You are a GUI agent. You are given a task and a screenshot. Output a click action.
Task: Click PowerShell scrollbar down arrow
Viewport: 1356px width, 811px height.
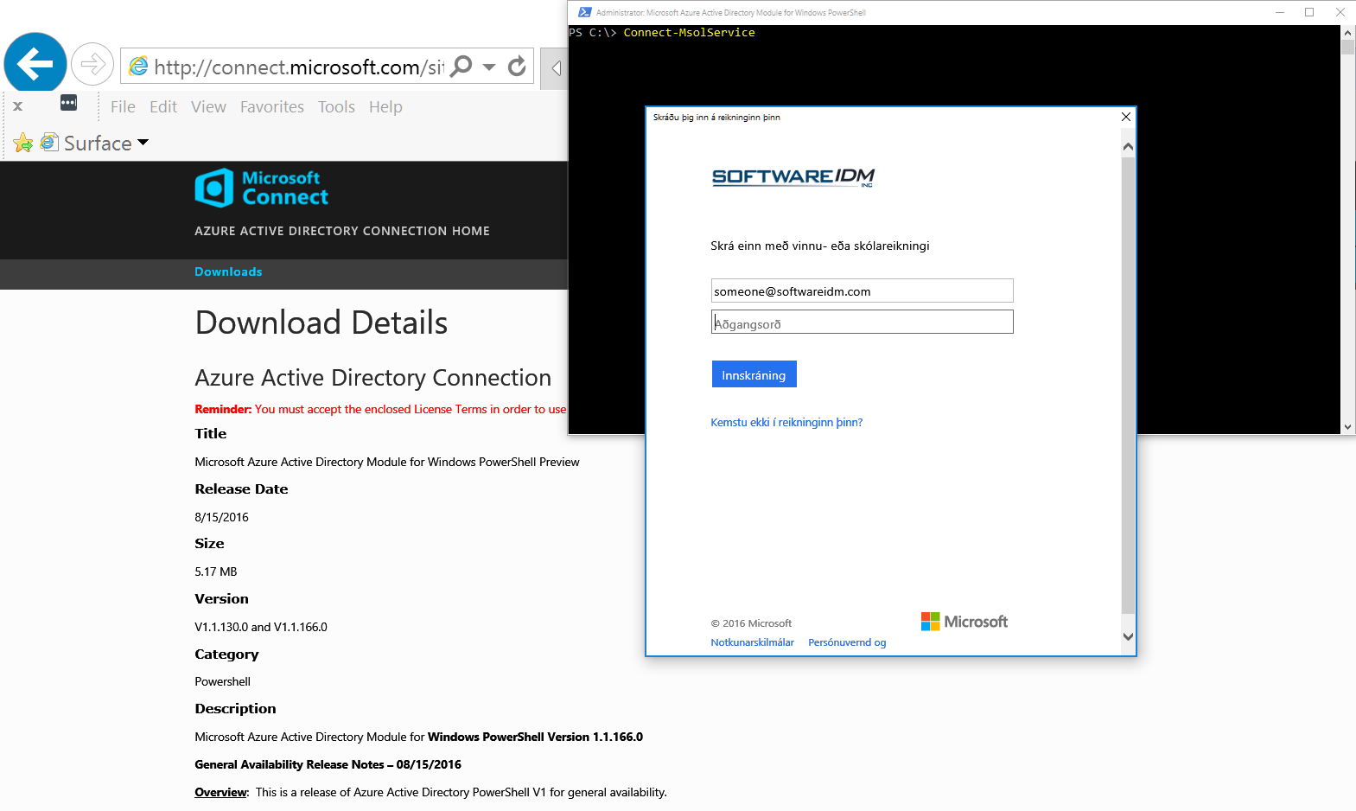click(1347, 427)
